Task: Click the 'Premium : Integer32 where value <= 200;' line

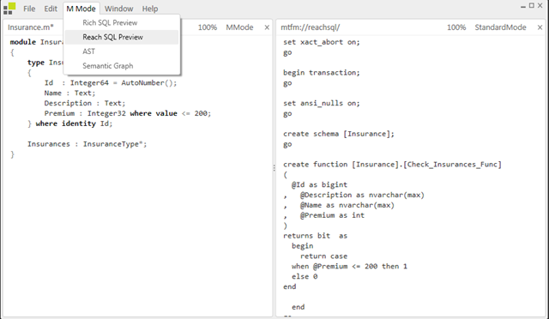Action: 128,113
